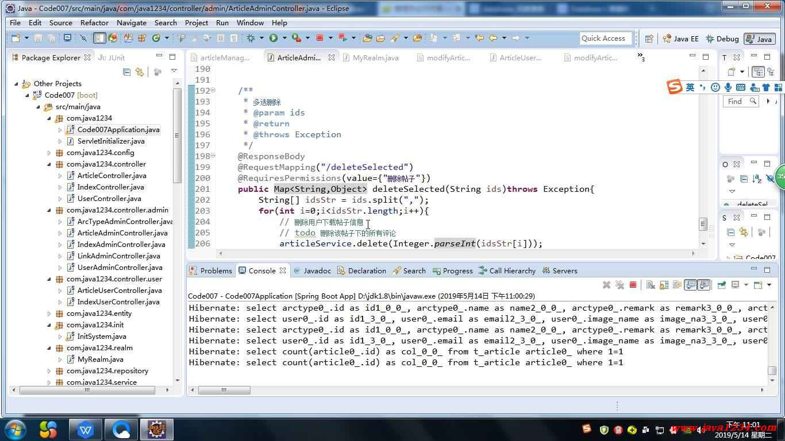Click Clear Console icon

[x=651, y=285]
